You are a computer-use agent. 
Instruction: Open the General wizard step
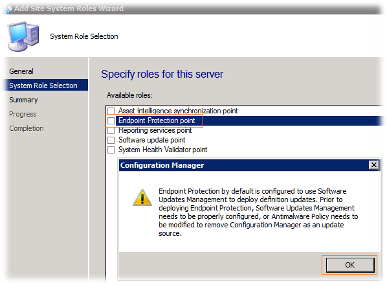click(21, 71)
